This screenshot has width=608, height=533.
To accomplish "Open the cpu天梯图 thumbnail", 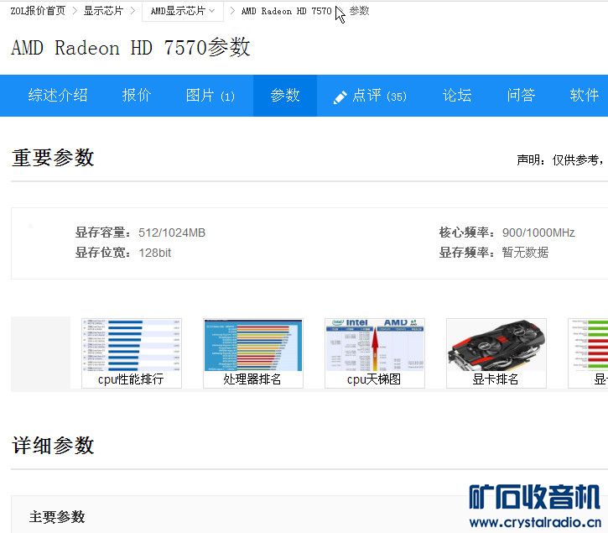I will (x=375, y=353).
